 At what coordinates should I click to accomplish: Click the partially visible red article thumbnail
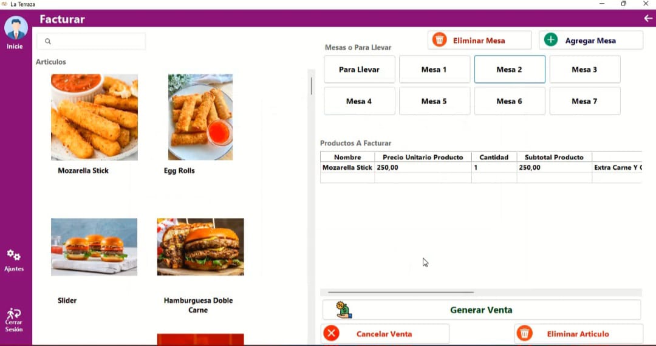[200, 339]
